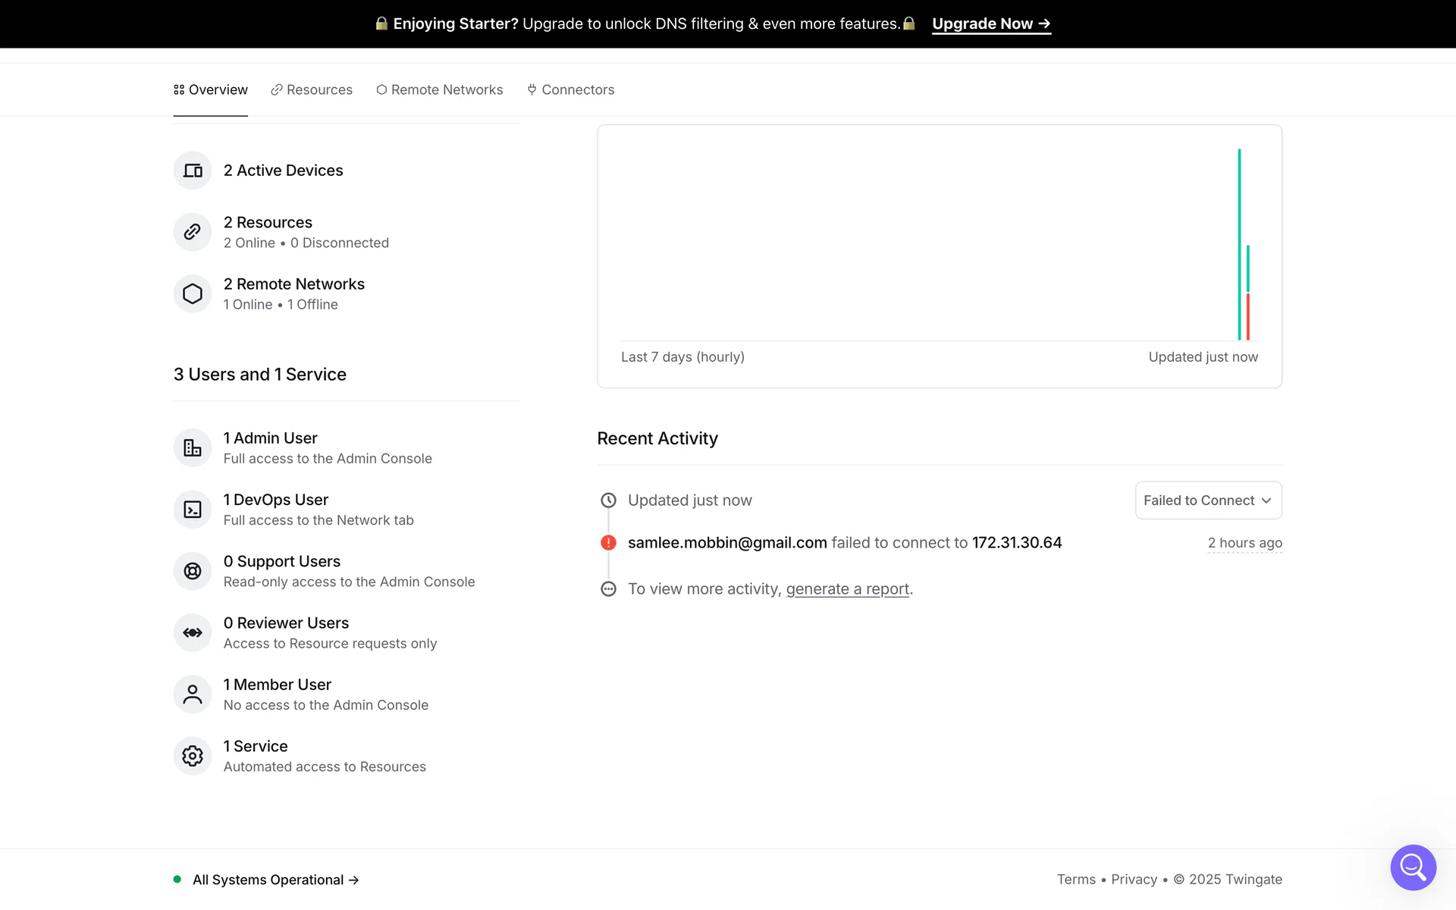The image size is (1456, 910).
Task: Click samlee.mobbin@gmail.com in Recent Activity
Action: point(726,543)
